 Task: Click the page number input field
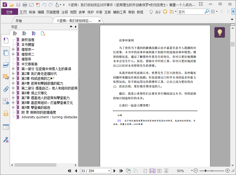[94, 171]
